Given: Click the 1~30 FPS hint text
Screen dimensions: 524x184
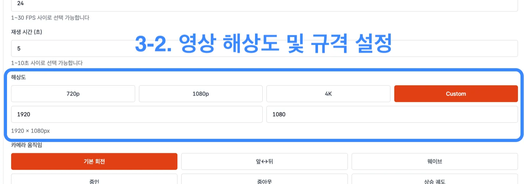Looking at the screenshot, I should tap(50, 18).
